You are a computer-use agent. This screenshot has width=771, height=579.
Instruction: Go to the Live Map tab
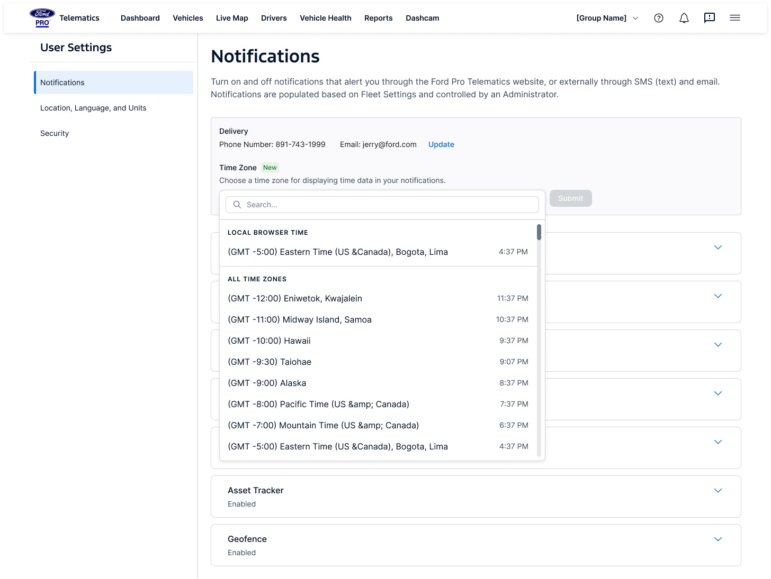232,17
